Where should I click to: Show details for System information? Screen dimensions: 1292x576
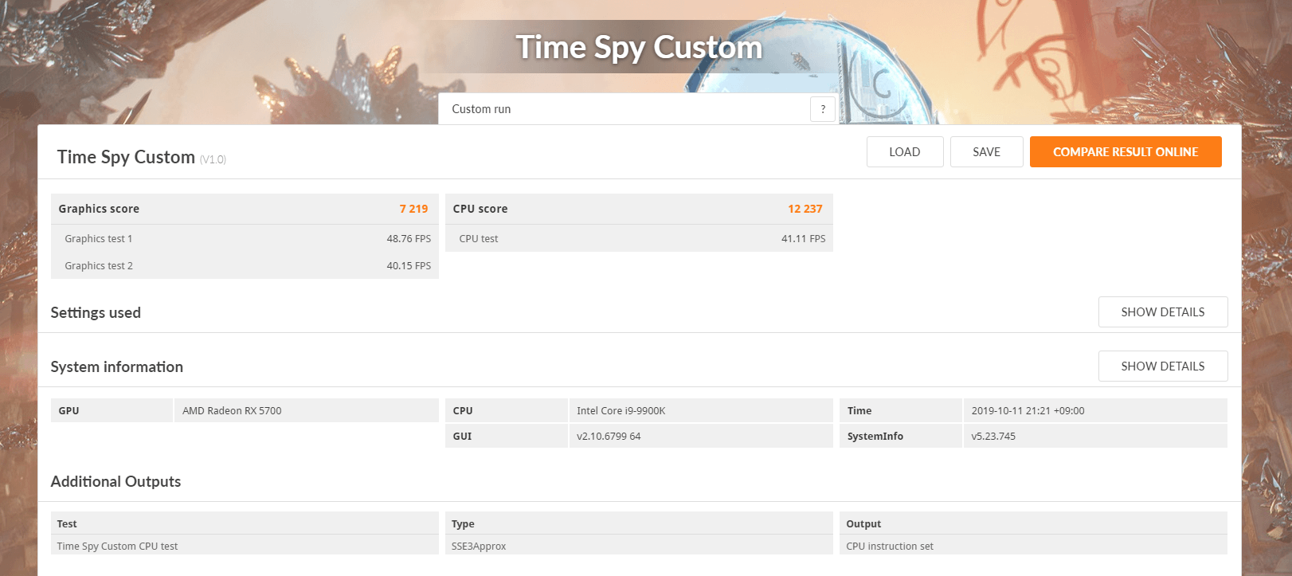coord(1163,366)
